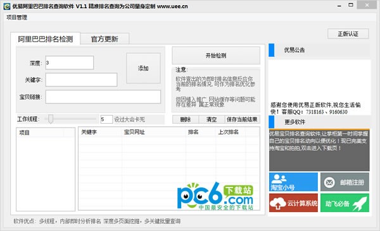Click the 关键字 input field
Viewport: 380px width, 231px height.
point(81,80)
